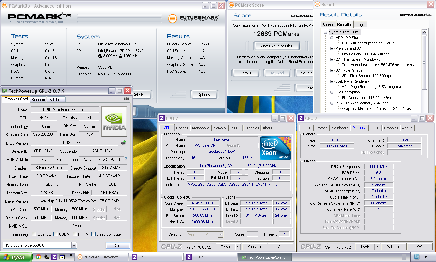Click the Details button in PCMark Score
The image size is (436, 262).
click(247, 73)
